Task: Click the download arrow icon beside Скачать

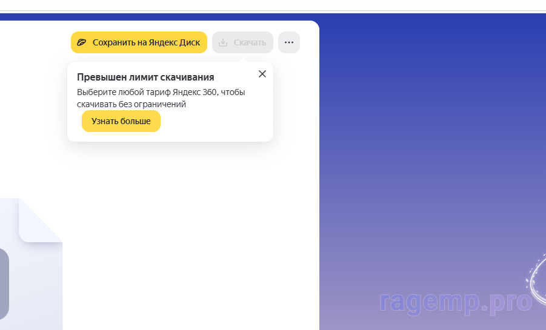Action: coord(223,42)
